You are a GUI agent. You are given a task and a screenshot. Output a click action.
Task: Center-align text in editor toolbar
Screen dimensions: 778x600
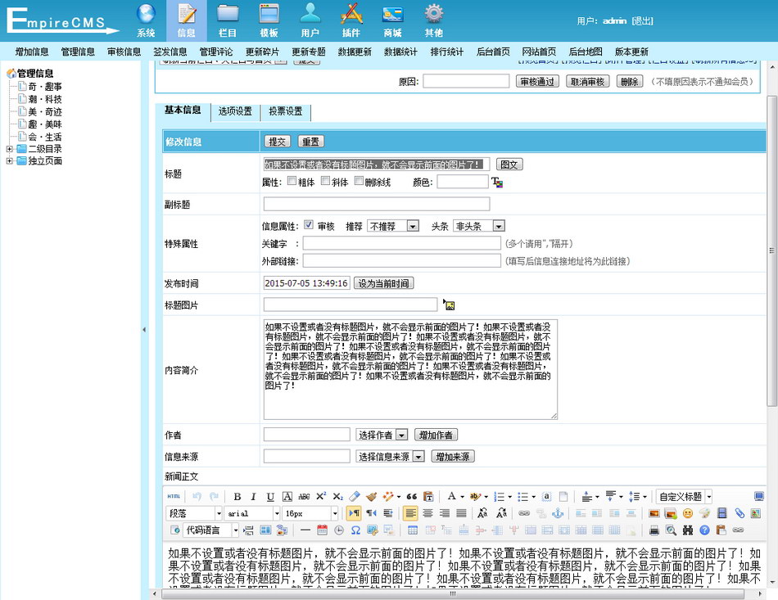tap(427, 513)
